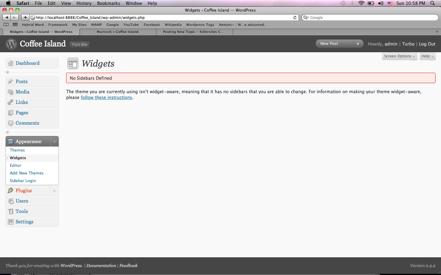Reload the page with the refresh icon
The image size is (441, 275).
point(295,17)
